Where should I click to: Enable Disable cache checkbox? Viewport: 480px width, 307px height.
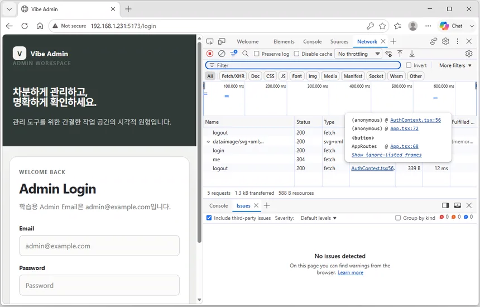tap(296, 54)
